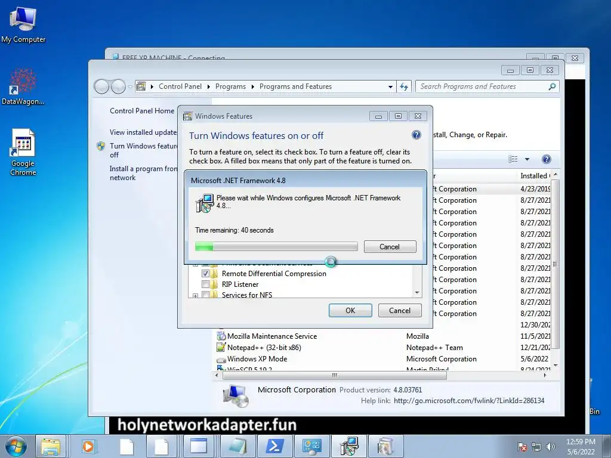This screenshot has height=458, width=611.
Task: Click the Action Center flag tray icon
Action: pyautogui.click(x=522, y=447)
